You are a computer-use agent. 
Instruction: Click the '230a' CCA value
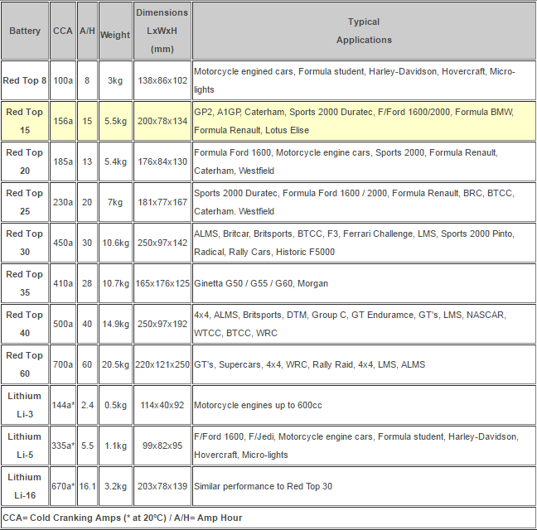(63, 202)
